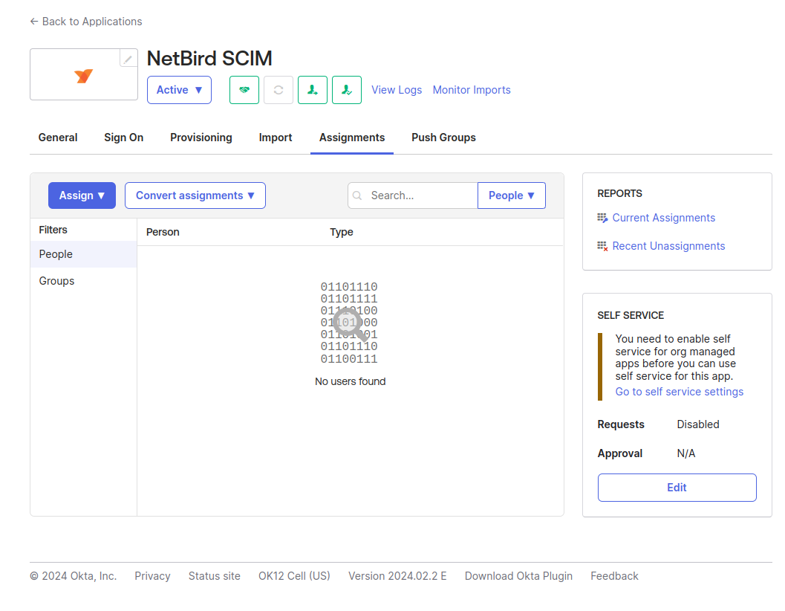Image resolution: width=785 pixels, height=611 pixels.
Task: Open the Current Assignments report
Action: pyautogui.click(x=663, y=218)
